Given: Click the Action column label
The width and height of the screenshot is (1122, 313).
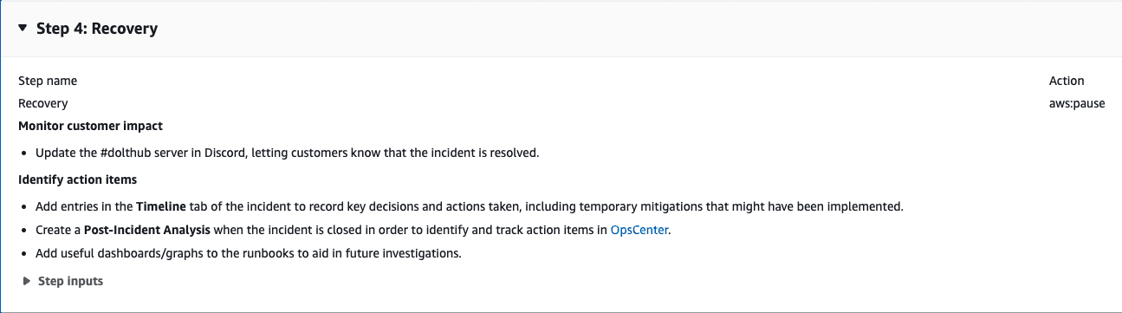Looking at the screenshot, I should coord(1067,81).
